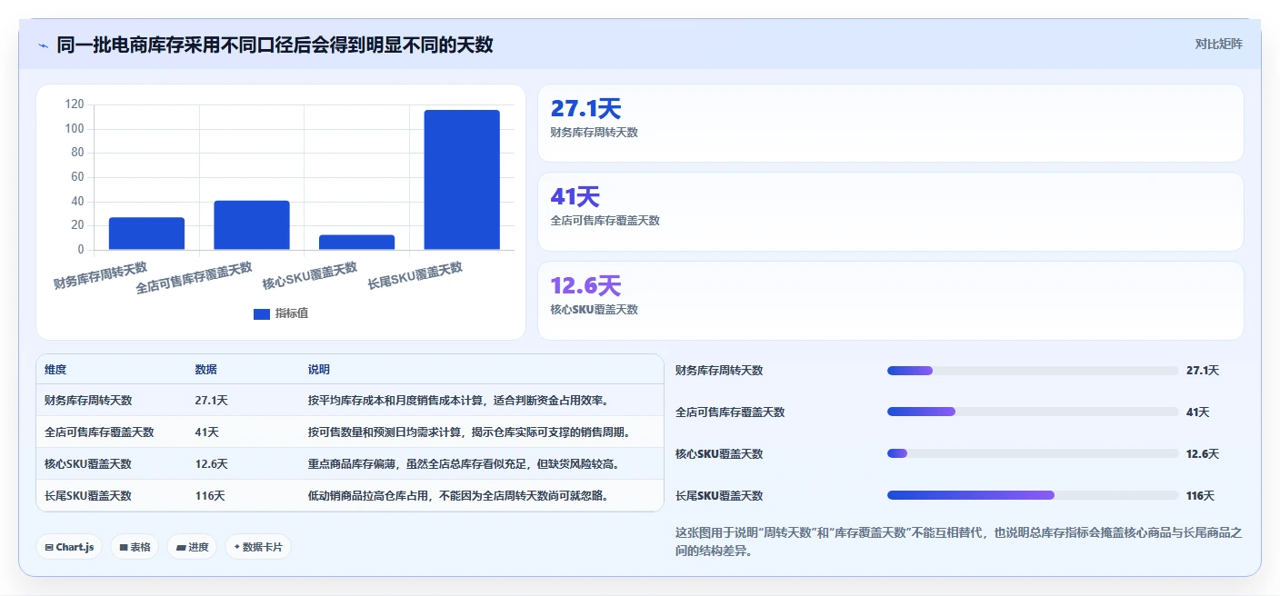
Task: Click the 全店可售库存覆盖天数 label in the progress list
Action: [x=730, y=412]
